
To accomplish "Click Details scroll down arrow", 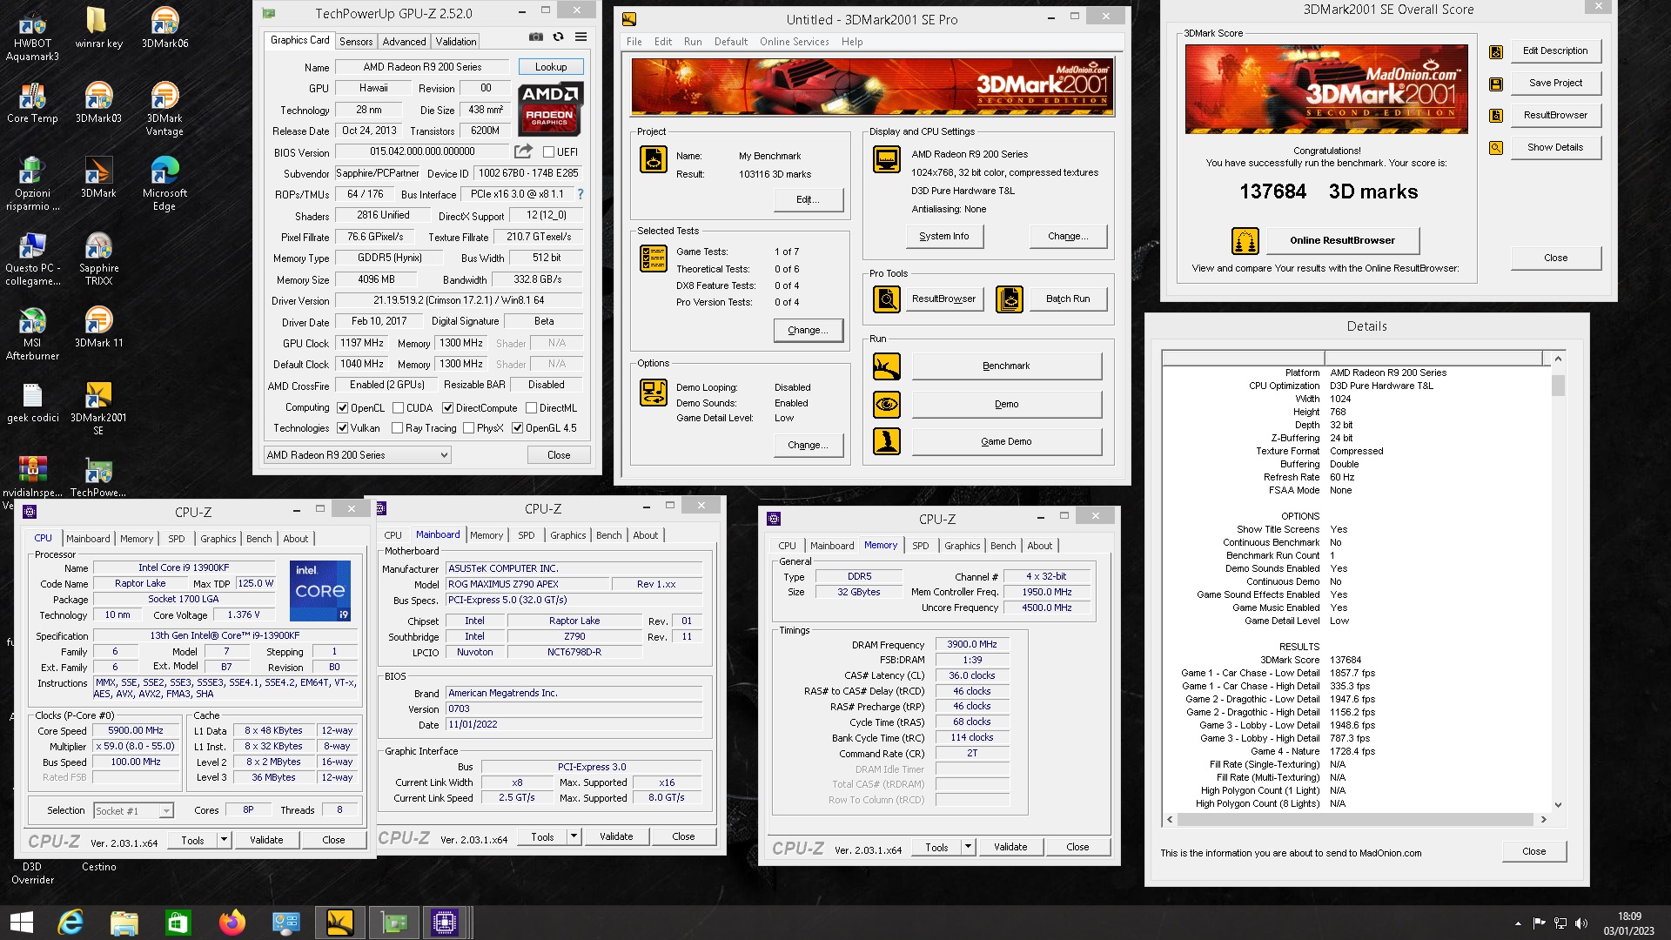I will pyautogui.click(x=1558, y=805).
